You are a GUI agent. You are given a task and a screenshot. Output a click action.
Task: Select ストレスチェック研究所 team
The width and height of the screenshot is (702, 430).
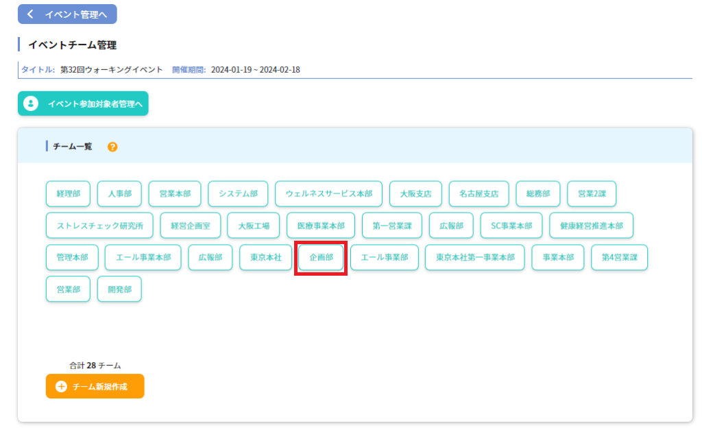point(99,226)
